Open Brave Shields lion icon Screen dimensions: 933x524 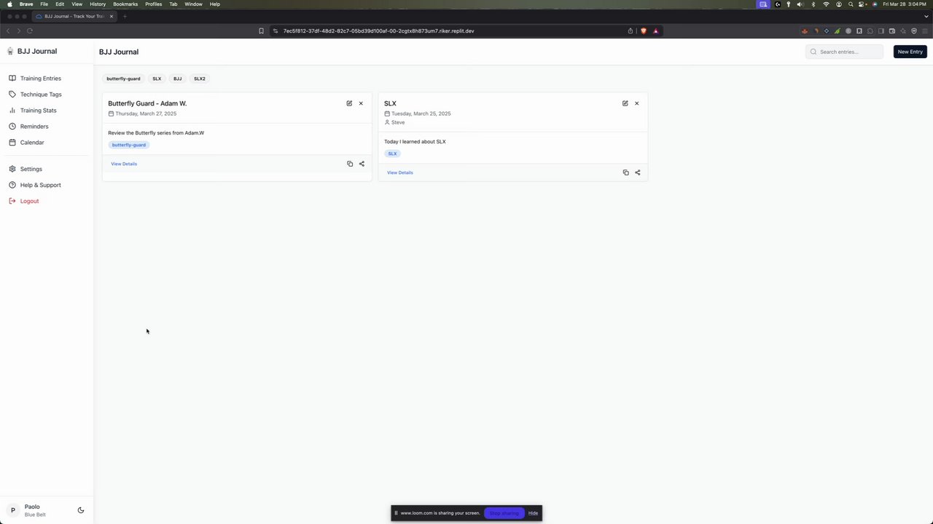pyautogui.click(x=644, y=31)
